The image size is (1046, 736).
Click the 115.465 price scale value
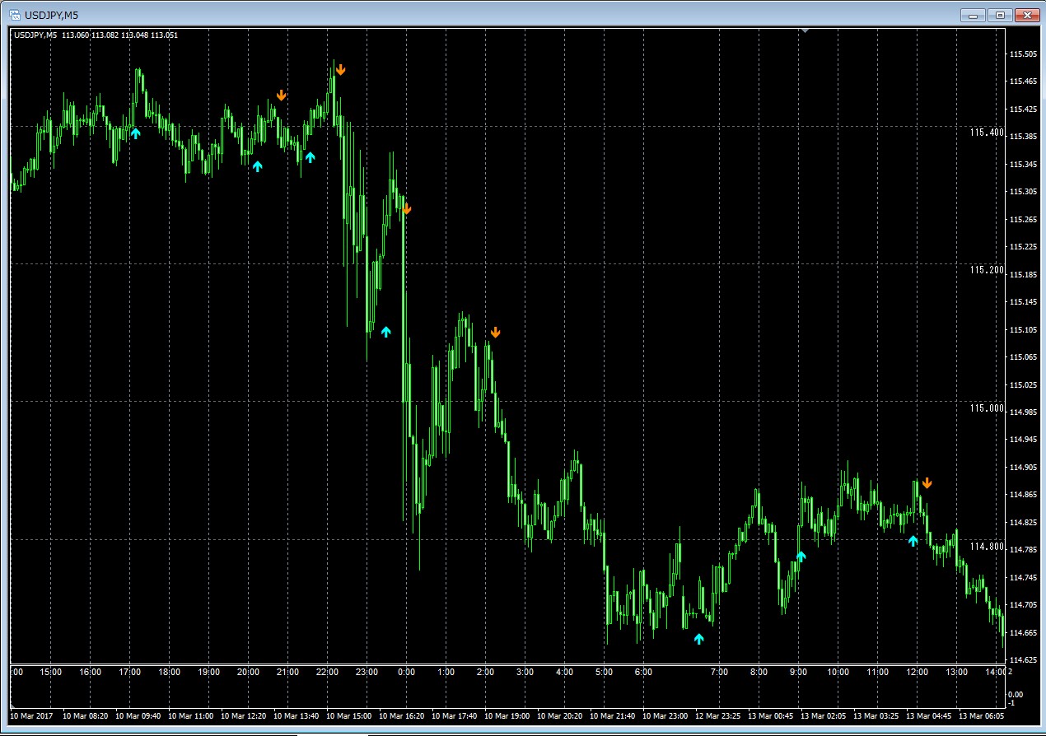pos(1022,82)
